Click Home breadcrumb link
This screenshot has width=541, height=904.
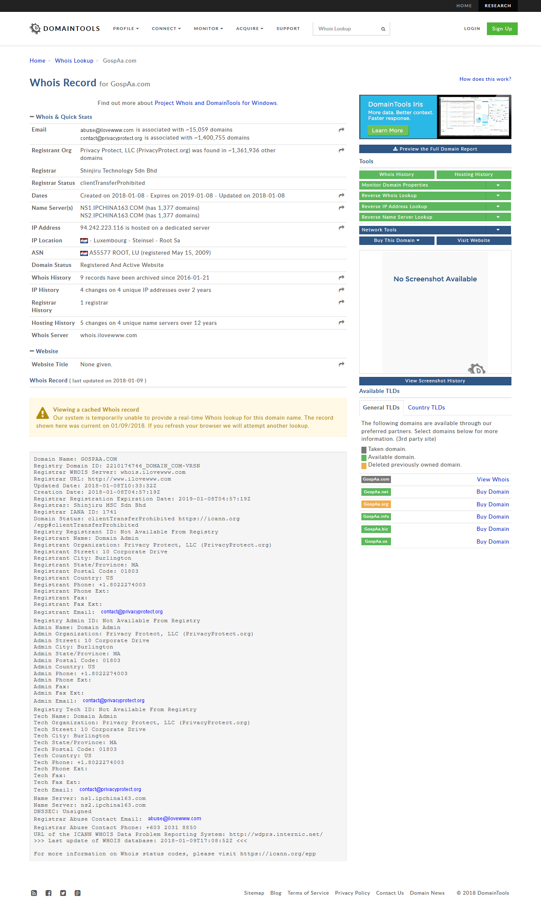point(37,60)
